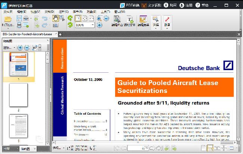Click the Redo arrow icon
This screenshot has width=243, height=154.
click(x=44, y=25)
